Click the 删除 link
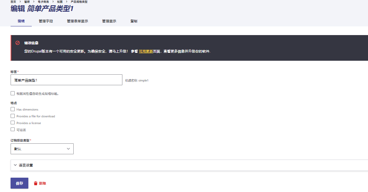This screenshot has height=192, width=368. [42, 183]
